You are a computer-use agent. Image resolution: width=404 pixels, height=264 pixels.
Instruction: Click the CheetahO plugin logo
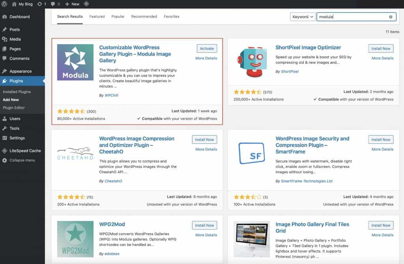point(75,154)
